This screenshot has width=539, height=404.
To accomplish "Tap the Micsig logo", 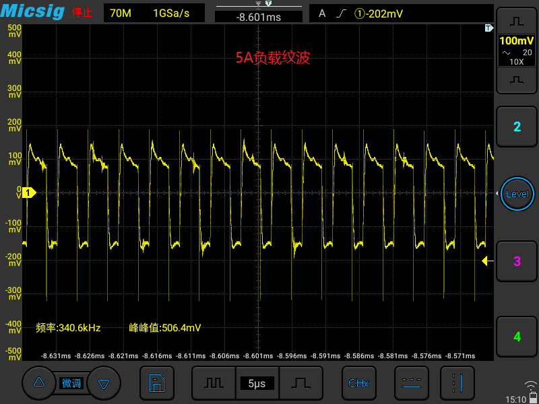I will coord(32,11).
